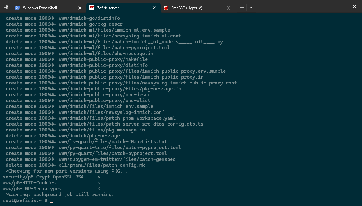Open a new tab with the plus button
Image resolution: width=362 pixels, height=206 pixels.
[x=242, y=8]
